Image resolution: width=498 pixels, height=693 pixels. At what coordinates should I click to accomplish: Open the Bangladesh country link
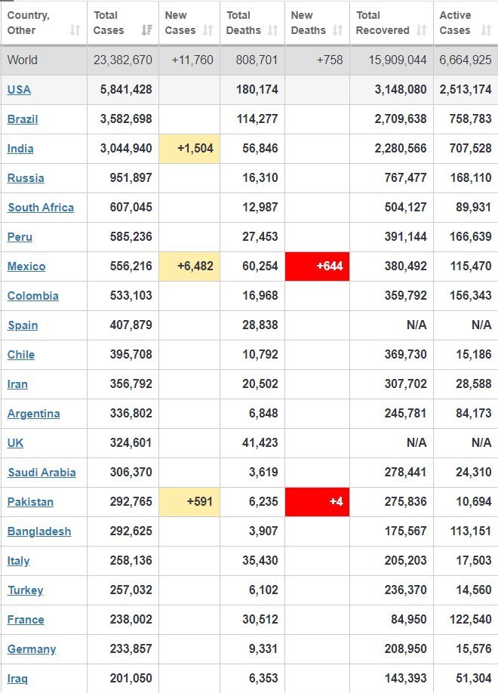coord(39,531)
